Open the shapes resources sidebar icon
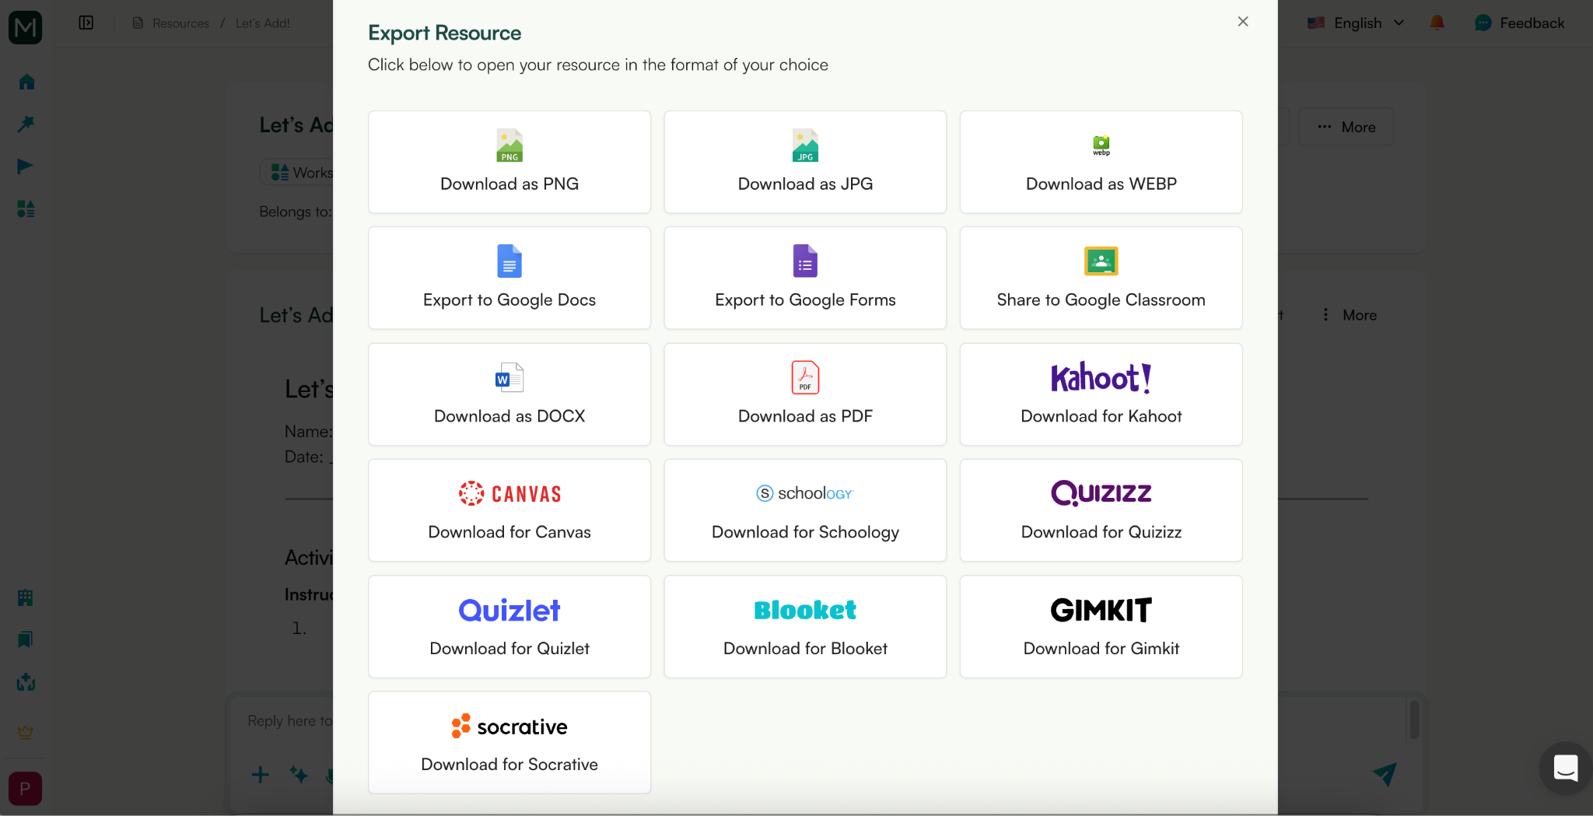 pos(26,208)
